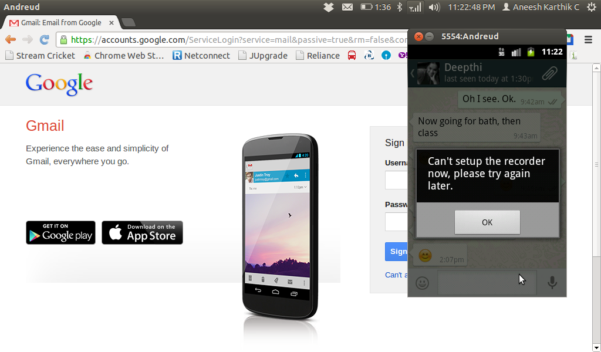The width and height of the screenshot is (601, 352).
Task: Click the Username input field
Action: coord(396,180)
